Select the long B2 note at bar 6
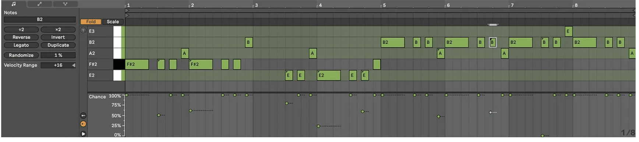 (457, 42)
